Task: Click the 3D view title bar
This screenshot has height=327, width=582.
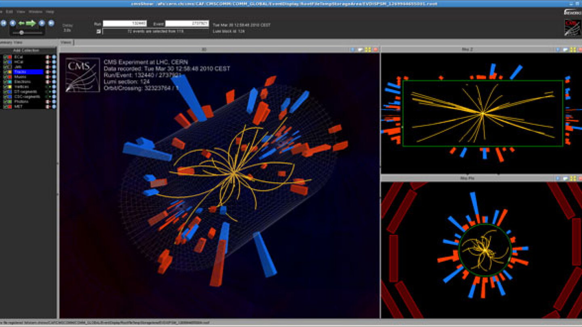Action: tap(204, 50)
